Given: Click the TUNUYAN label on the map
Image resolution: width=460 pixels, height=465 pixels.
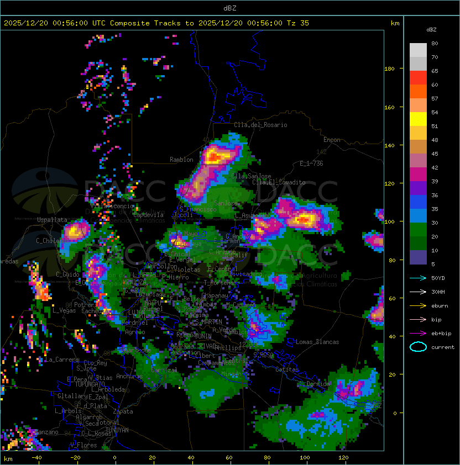Looking at the screenshot, I should [x=117, y=430].
